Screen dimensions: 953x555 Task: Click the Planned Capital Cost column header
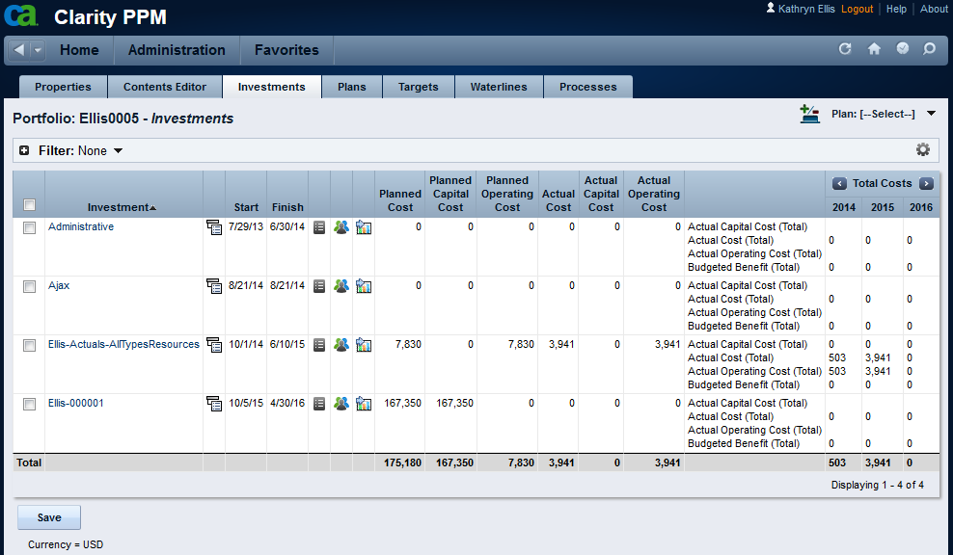[450, 194]
